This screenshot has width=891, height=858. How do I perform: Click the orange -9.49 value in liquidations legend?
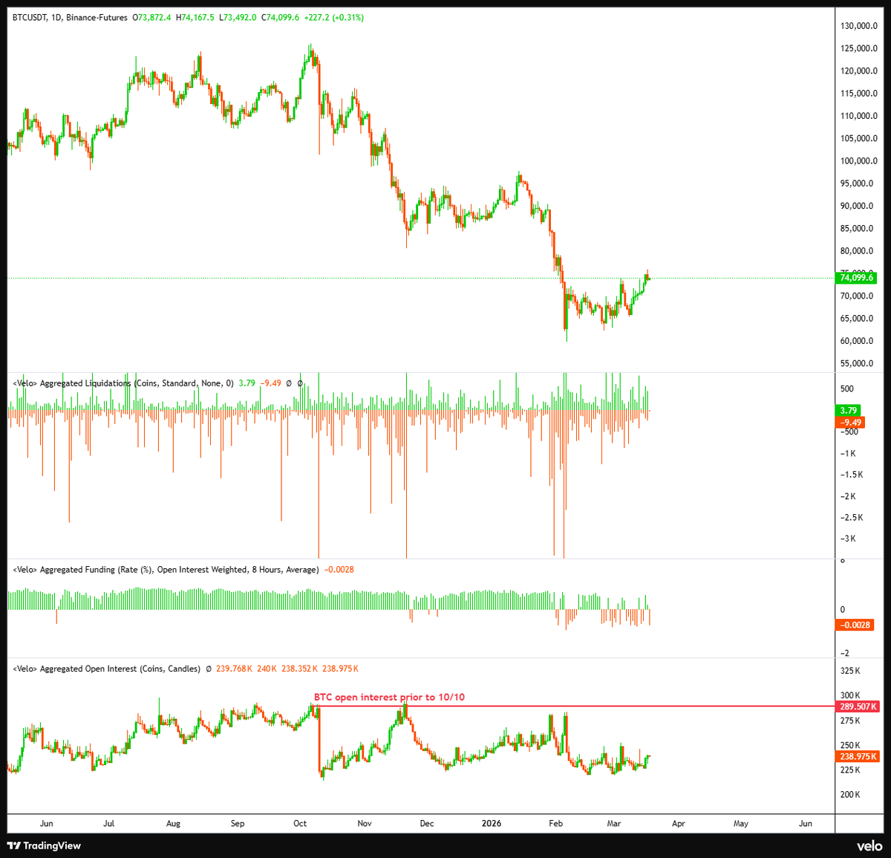271,383
